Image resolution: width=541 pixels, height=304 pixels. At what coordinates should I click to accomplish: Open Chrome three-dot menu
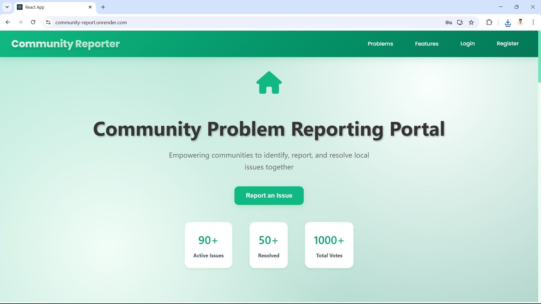pos(533,22)
